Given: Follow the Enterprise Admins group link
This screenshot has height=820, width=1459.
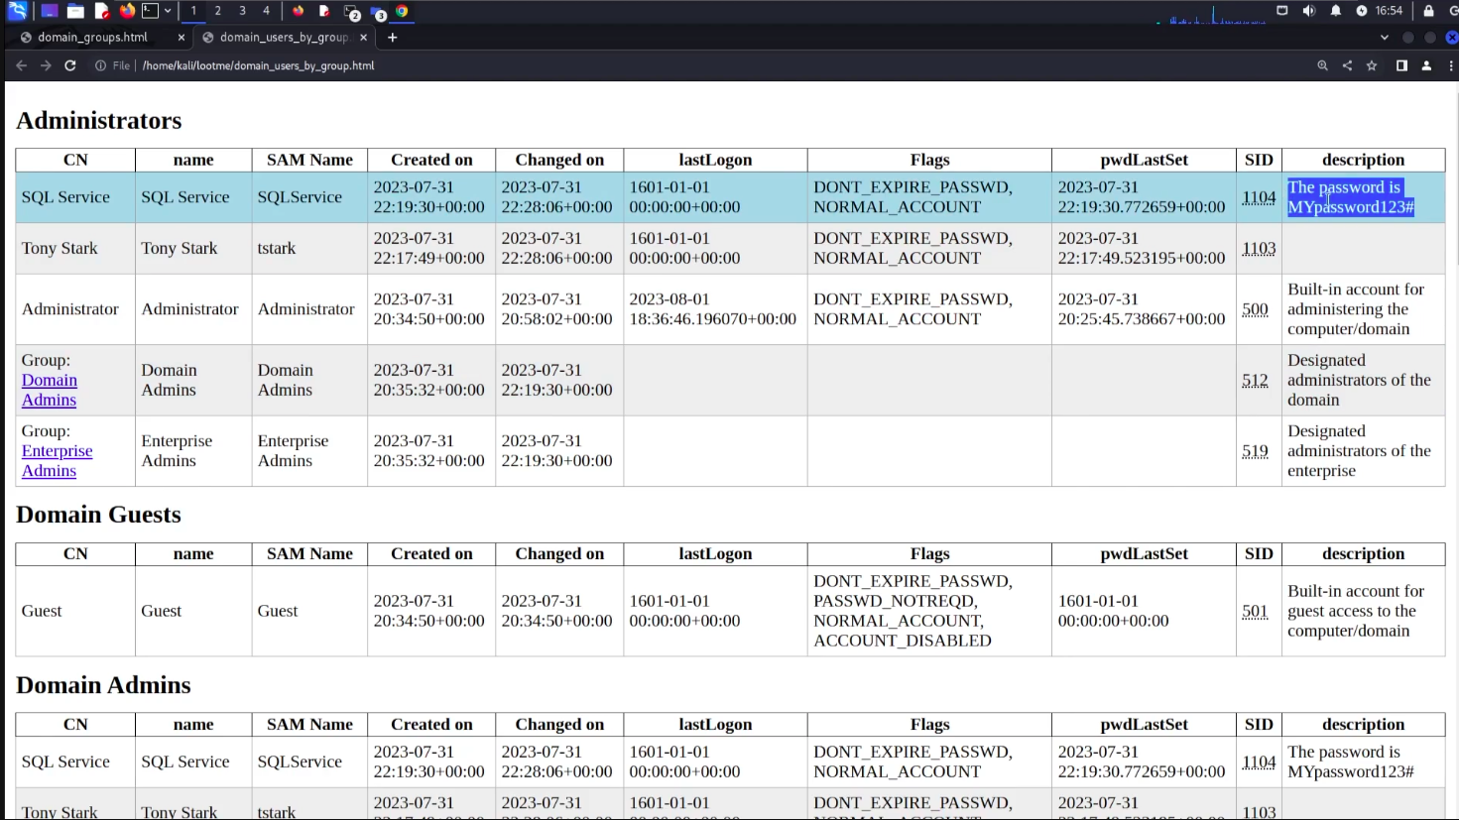Looking at the screenshot, I should pos(57,461).
